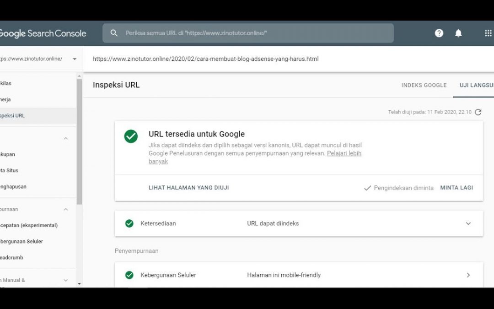Click the refresh live test icon
Viewport: 494px width, 309px height.
(x=478, y=112)
